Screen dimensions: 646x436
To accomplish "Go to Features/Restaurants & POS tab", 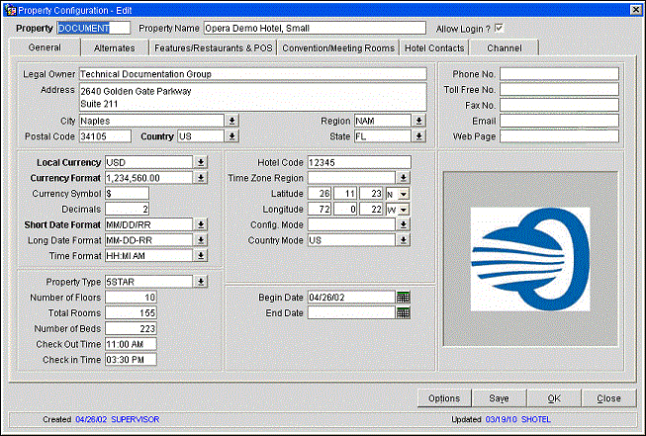I will click(x=213, y=47).
